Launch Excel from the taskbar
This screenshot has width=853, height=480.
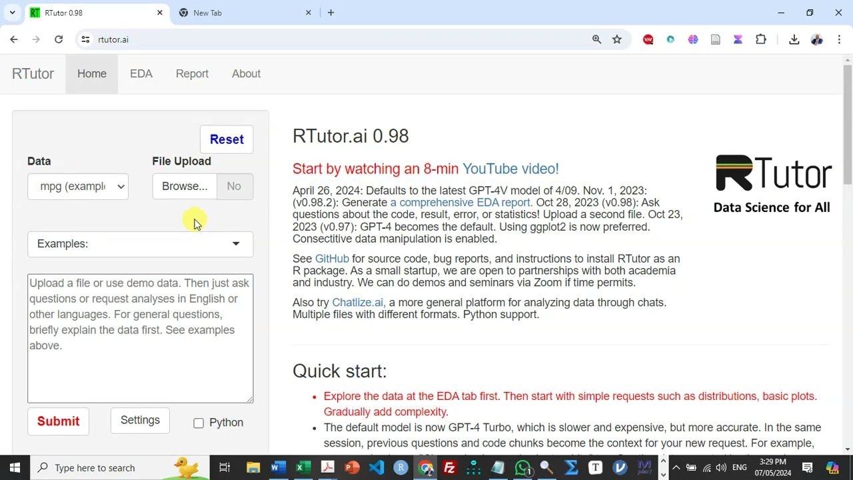[x=303, y=467]
